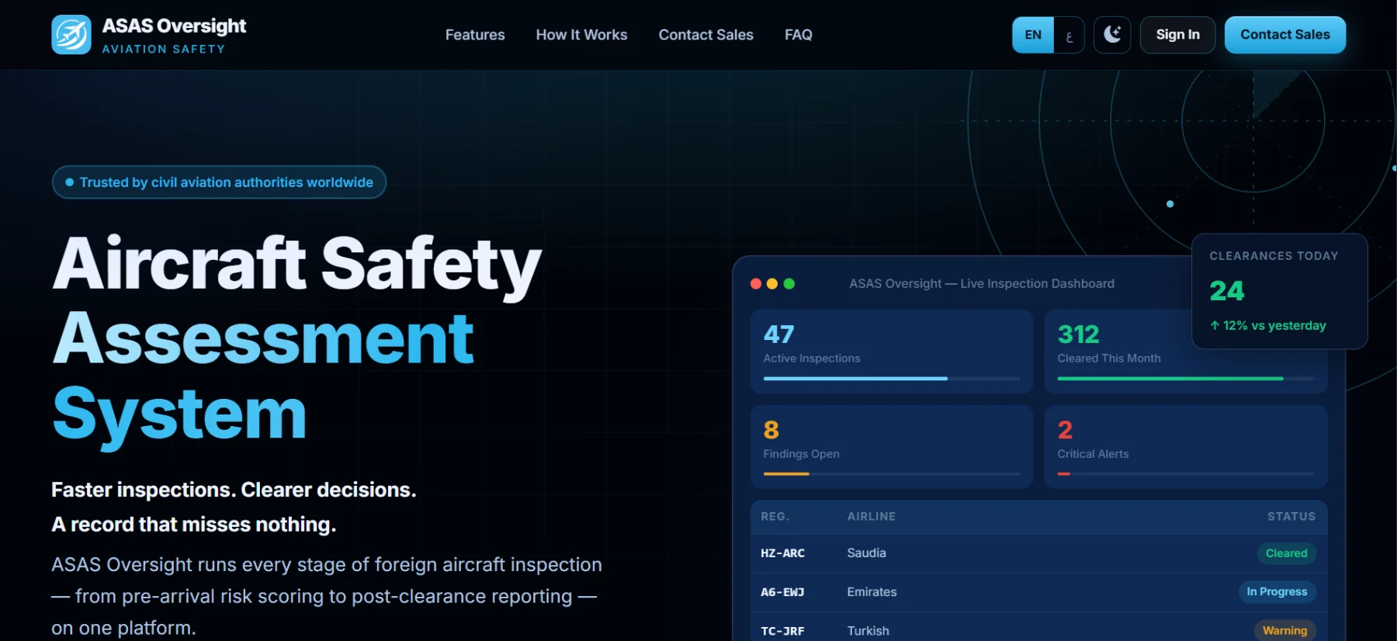
Task: Select the Turkish airline cell
Action: 868,631
